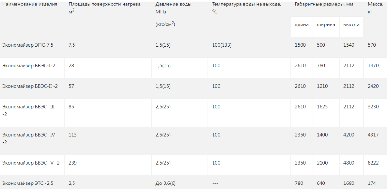Select the mass value 8222
This screenshot has height=189, width=387.
pos(373,163)
